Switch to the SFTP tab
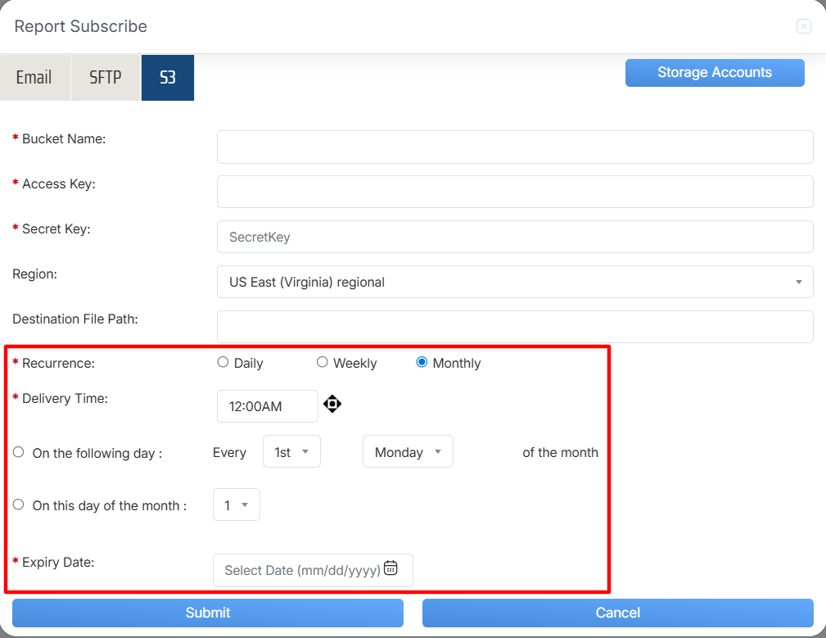Viewport: 826px width, 638px height. [x=106, y=78]
